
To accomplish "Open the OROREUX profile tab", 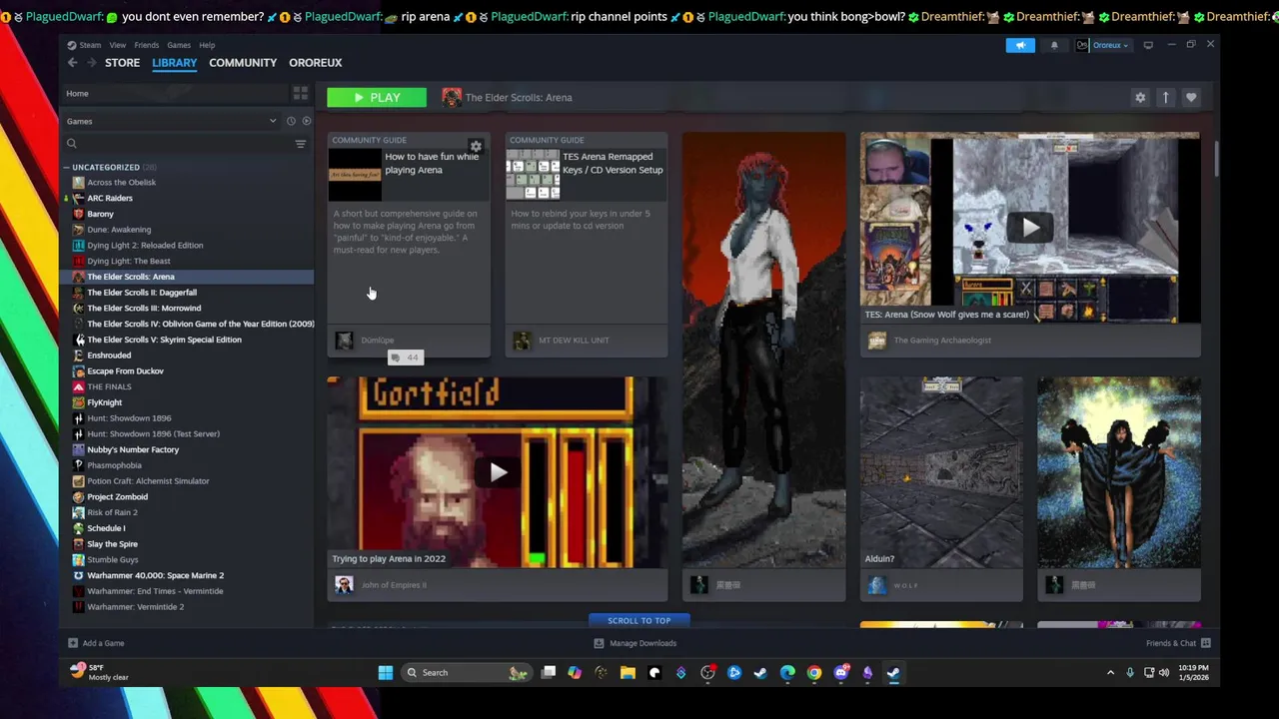I will (x=315, y=62).
